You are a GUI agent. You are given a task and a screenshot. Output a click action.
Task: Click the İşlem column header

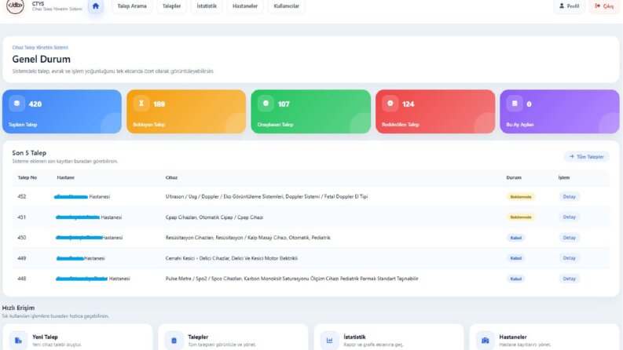564,177
